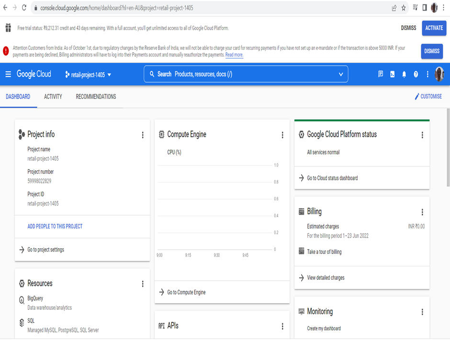The width and height of the screenshot is (450, 340).
Task: Open the browser side panel icon
Action: pos(425,8)
